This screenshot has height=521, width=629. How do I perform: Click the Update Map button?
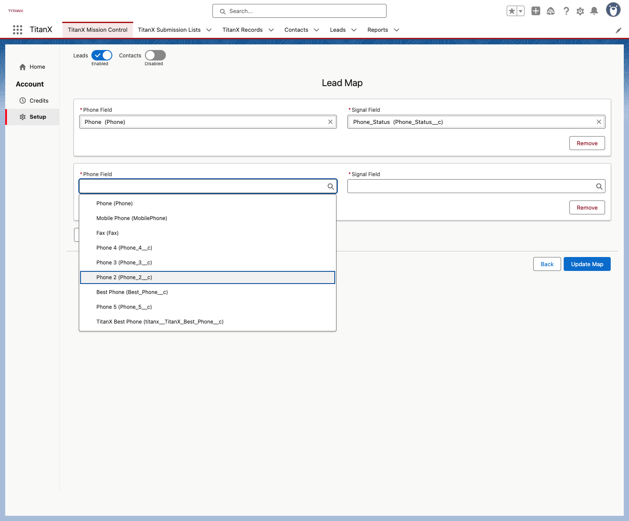tap(587, 264)
